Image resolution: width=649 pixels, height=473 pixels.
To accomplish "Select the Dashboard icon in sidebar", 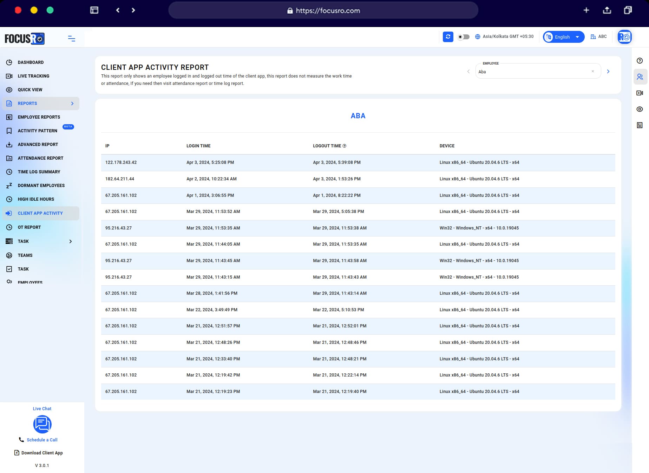I will click(9, 62).
